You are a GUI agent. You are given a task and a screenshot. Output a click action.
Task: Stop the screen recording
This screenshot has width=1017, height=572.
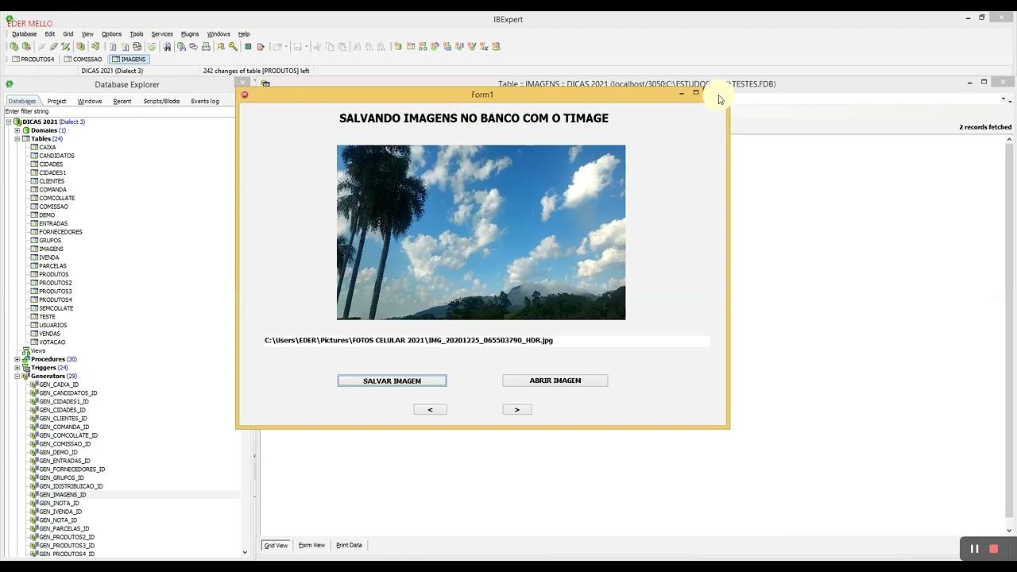pos(993,549)
